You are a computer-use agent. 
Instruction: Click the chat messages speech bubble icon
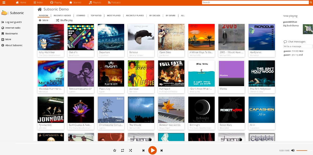[x=285, y=41]
